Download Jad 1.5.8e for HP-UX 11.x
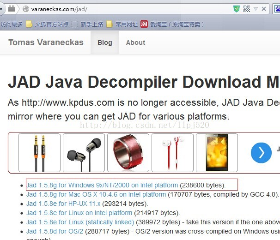Screen dimensions: 280x240 (x=63, y=204)
